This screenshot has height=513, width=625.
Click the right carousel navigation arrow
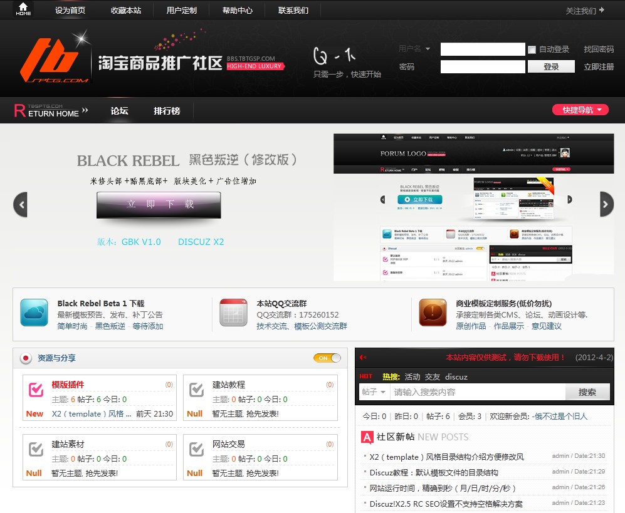point(605,204)
